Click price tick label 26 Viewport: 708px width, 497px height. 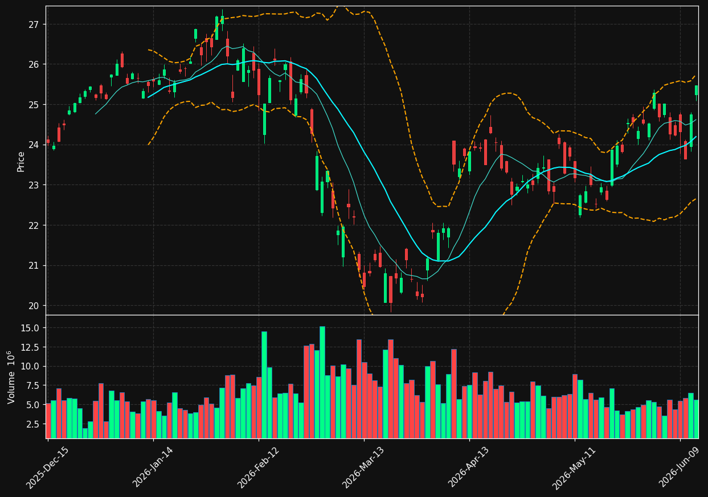click(x=33, y=64)
